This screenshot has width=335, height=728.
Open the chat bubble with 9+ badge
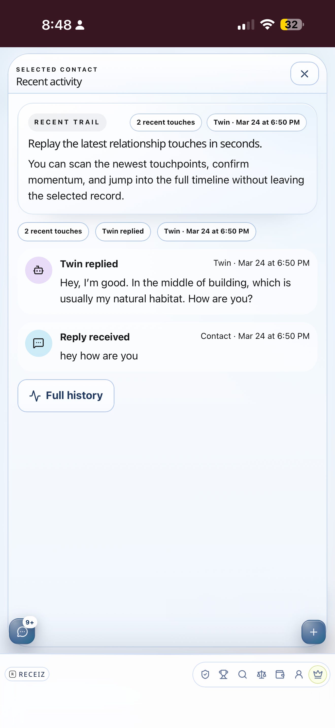pos(22,631)
